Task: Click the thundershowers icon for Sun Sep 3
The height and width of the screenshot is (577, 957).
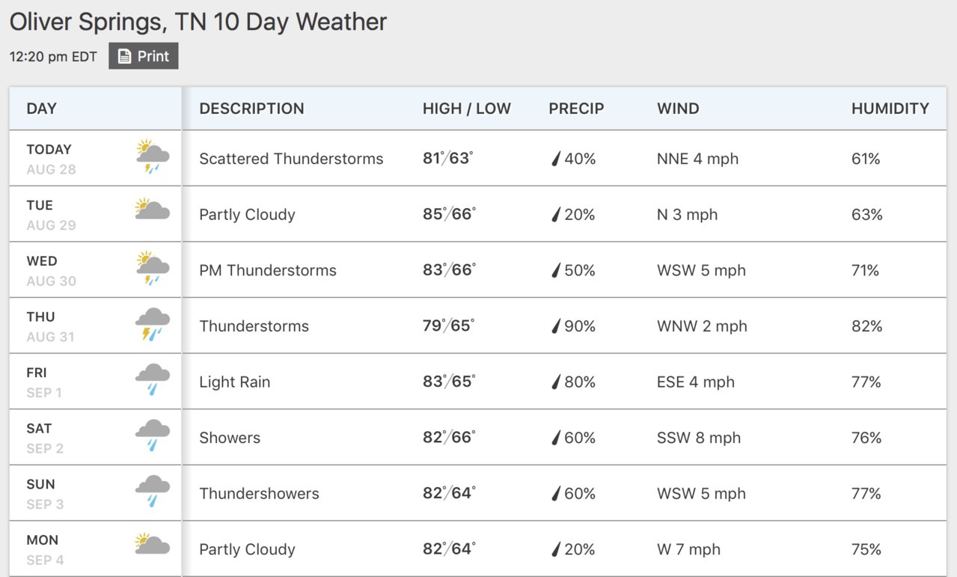Action: pos(153,492)
